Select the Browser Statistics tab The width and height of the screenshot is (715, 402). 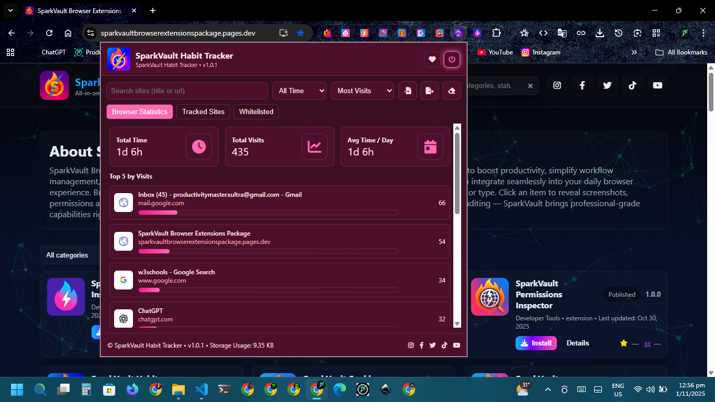[x=139, y=111]
